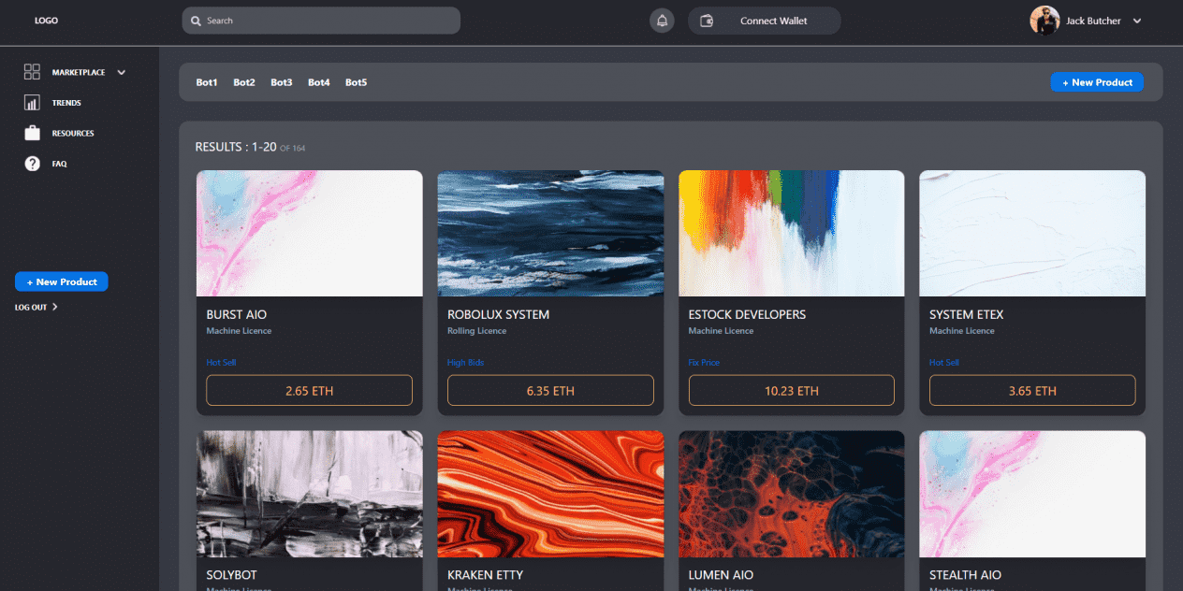The width and height of the screenshot is (1183, 591).
Task: Click Hot Sell label on Burst AIO
Action: [x=222, y=363]
